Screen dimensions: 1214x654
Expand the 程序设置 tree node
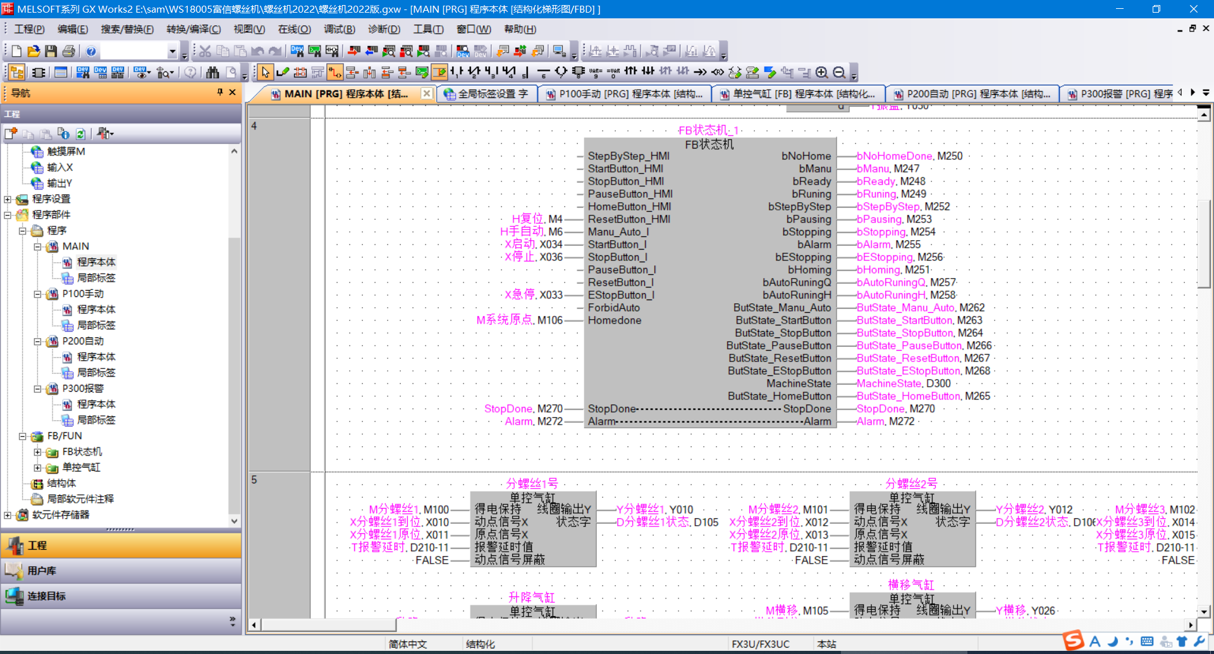[x=8, y=199]
